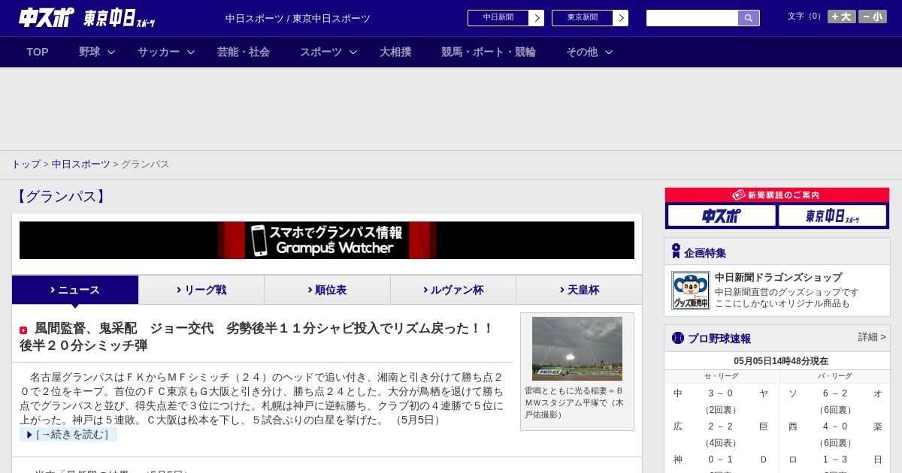Open the 野球 navigation menu
The width and height of the screenshot is (902, 473).
89,52
